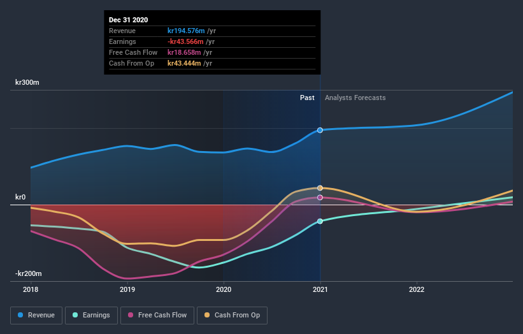Click the 2018 x-axis label
The image size is (523, 334).
pos(31,289)
